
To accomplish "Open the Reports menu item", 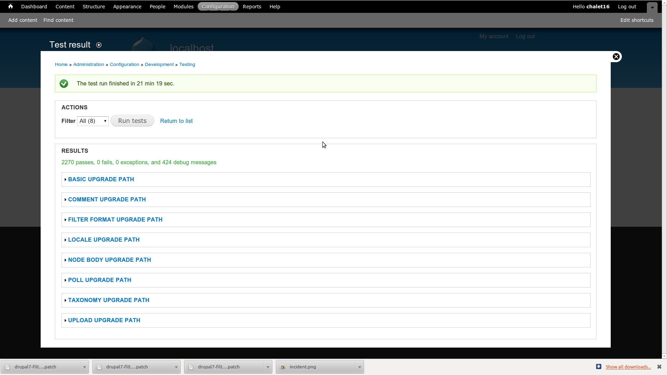I will [x=252, y=7].
